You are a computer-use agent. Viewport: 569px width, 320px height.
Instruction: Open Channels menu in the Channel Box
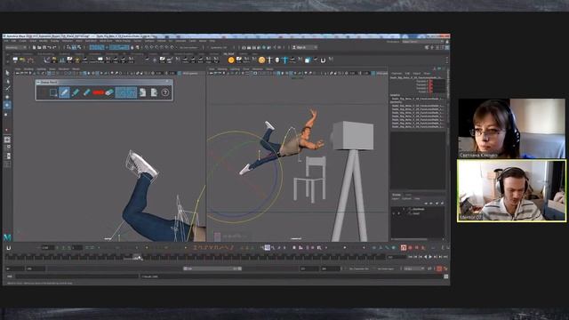[397, 74]
